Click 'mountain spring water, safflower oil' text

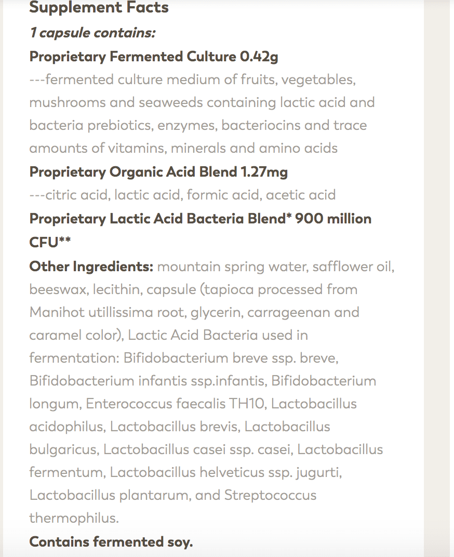click(276, 267)
